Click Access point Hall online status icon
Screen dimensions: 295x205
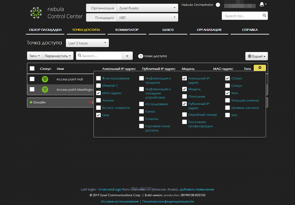[45, 79]
